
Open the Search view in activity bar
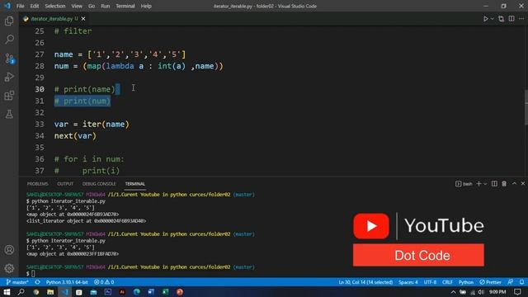tap(9, 40)
